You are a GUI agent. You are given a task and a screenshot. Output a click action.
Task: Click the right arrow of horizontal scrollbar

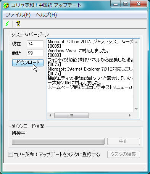click(130, 116)
